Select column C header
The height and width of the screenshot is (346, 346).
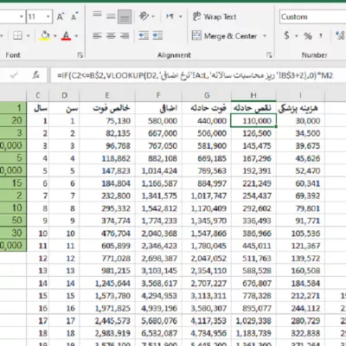pyautogui.click(x=38, y=95)
